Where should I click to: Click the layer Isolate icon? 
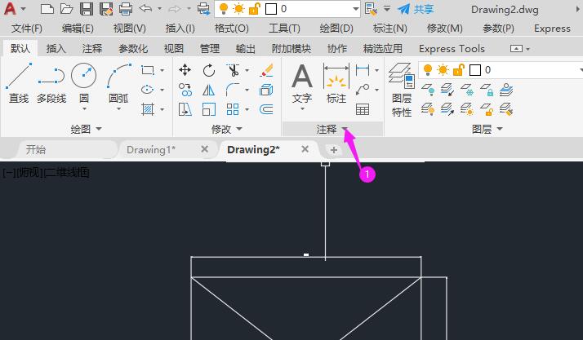pos(447,90)
